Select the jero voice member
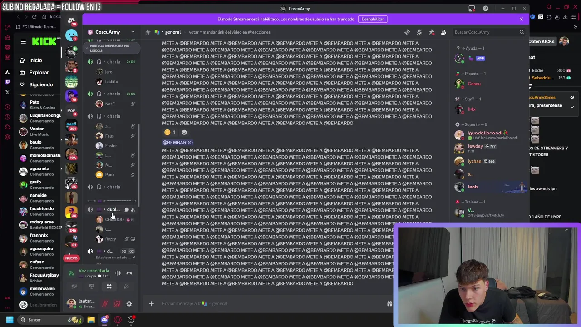The image size is (581, 327). pos(109,72)
